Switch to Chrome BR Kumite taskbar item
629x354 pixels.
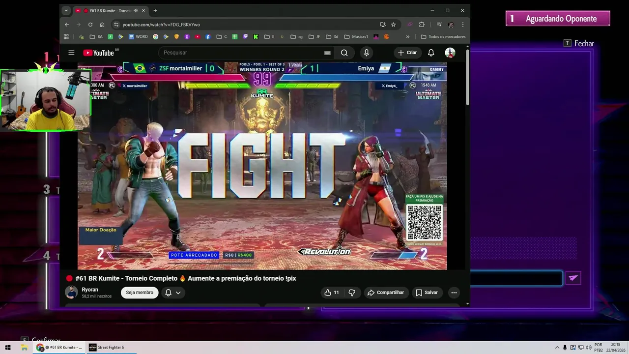59,348
